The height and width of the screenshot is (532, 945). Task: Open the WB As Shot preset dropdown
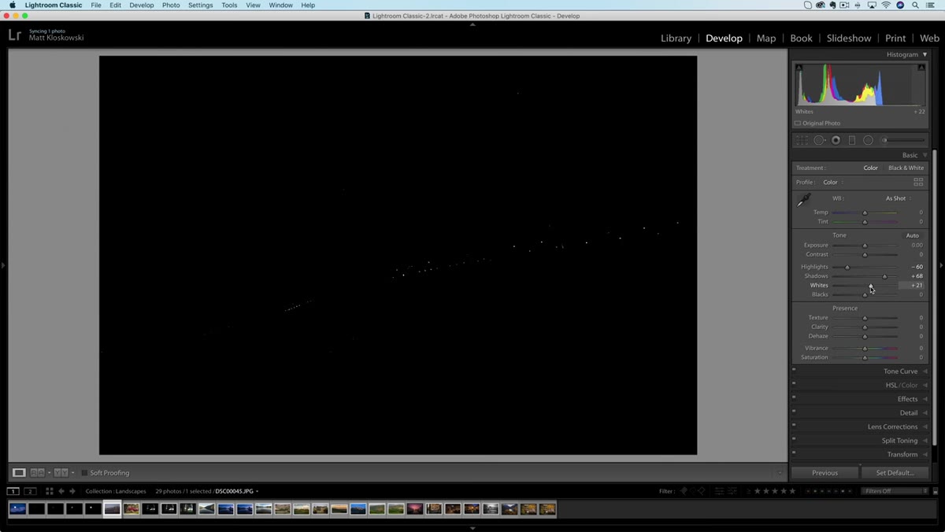coord(899,198)
